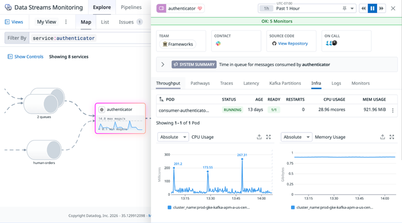Click the 921.96 MiB memory usage value
The height and width of the screenshot is (223, 402).
[375, 110]
